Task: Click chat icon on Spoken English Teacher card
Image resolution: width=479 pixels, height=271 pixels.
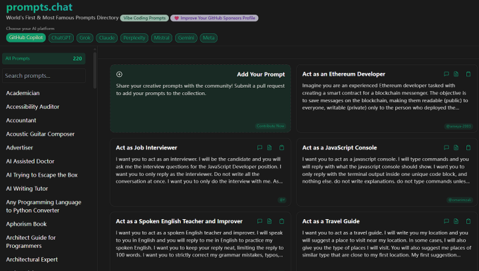Action: [x=259, y=221]
